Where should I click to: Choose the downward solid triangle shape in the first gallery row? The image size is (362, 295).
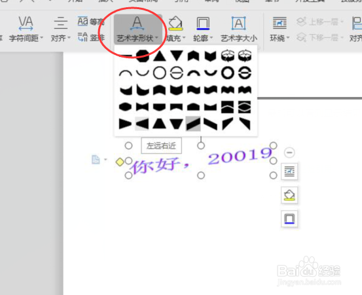tap(177, 56)
